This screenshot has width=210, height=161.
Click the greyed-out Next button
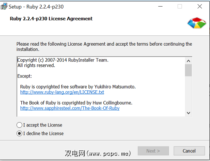[x=153, y=151]
